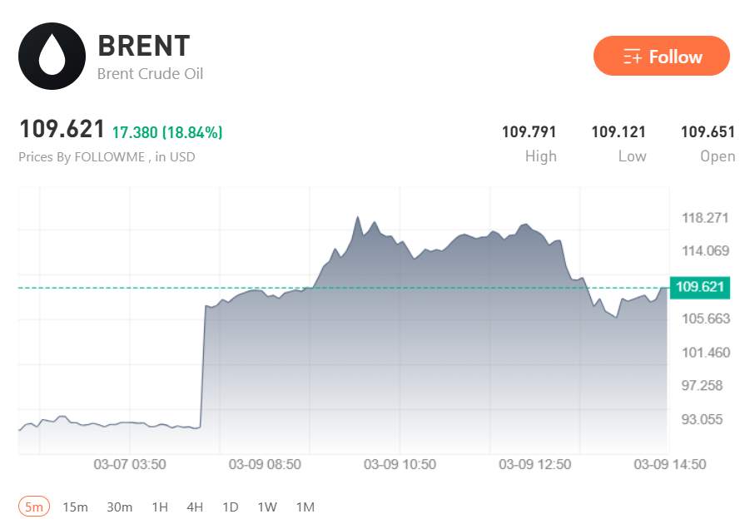Click the orange Follow button
Image resolution: width=755 pixels, height=529 pixels.
click(x=661, y=57)
